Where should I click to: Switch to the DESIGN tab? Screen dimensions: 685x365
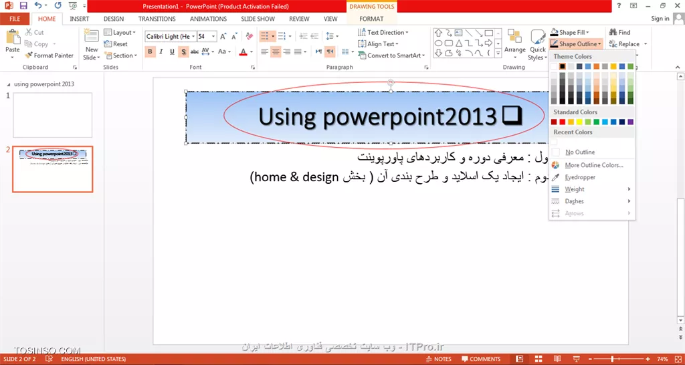point(114,19)
